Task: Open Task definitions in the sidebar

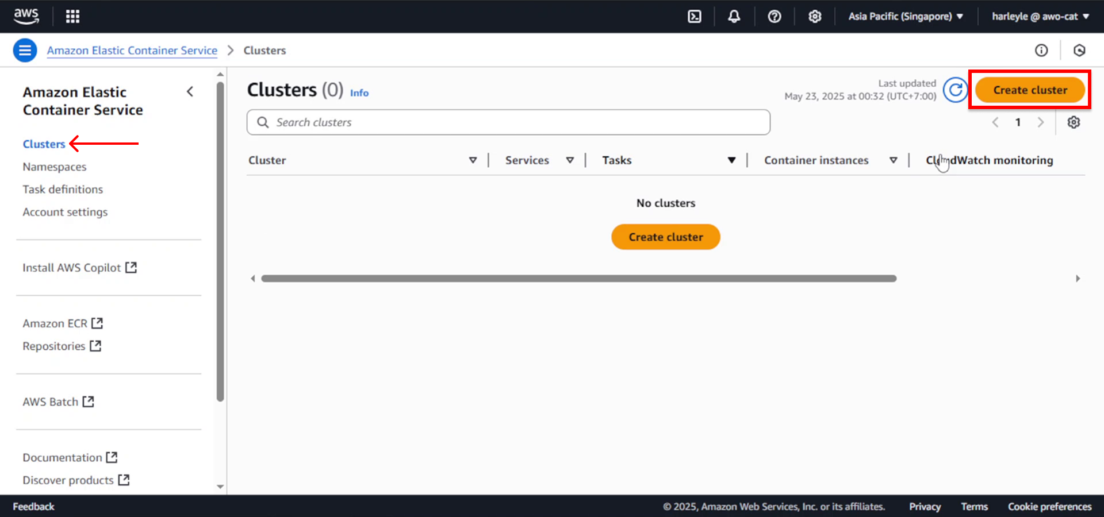Action: coord(63,189)
